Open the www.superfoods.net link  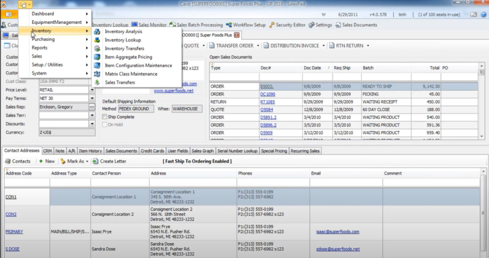[x=173, y=91]
